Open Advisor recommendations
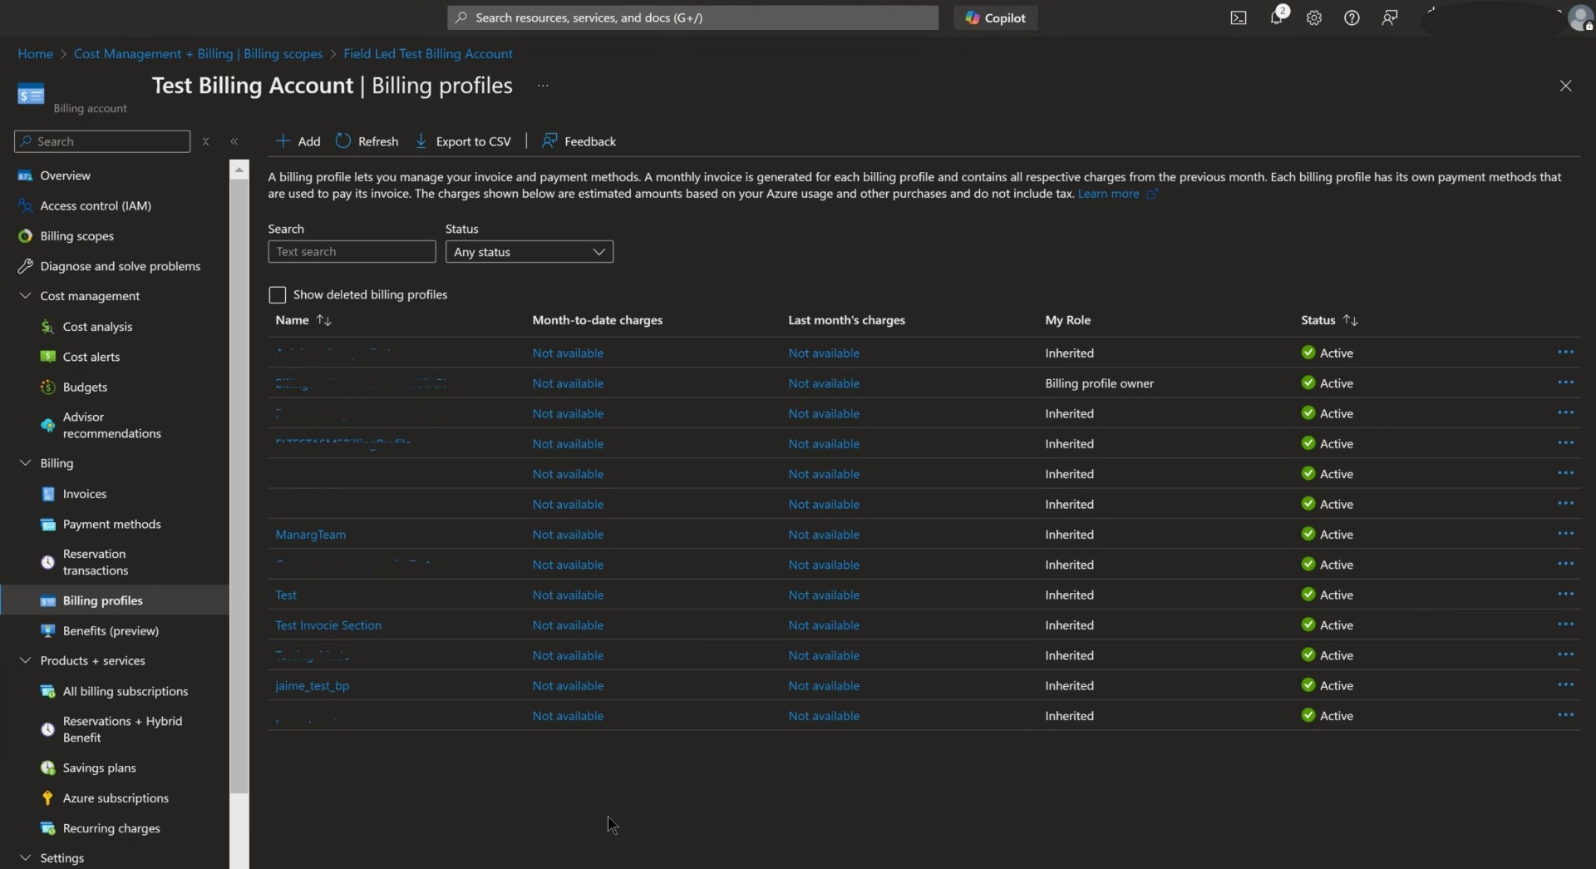The width and height of the screenshot is (1596, 869). pos(111,425)
